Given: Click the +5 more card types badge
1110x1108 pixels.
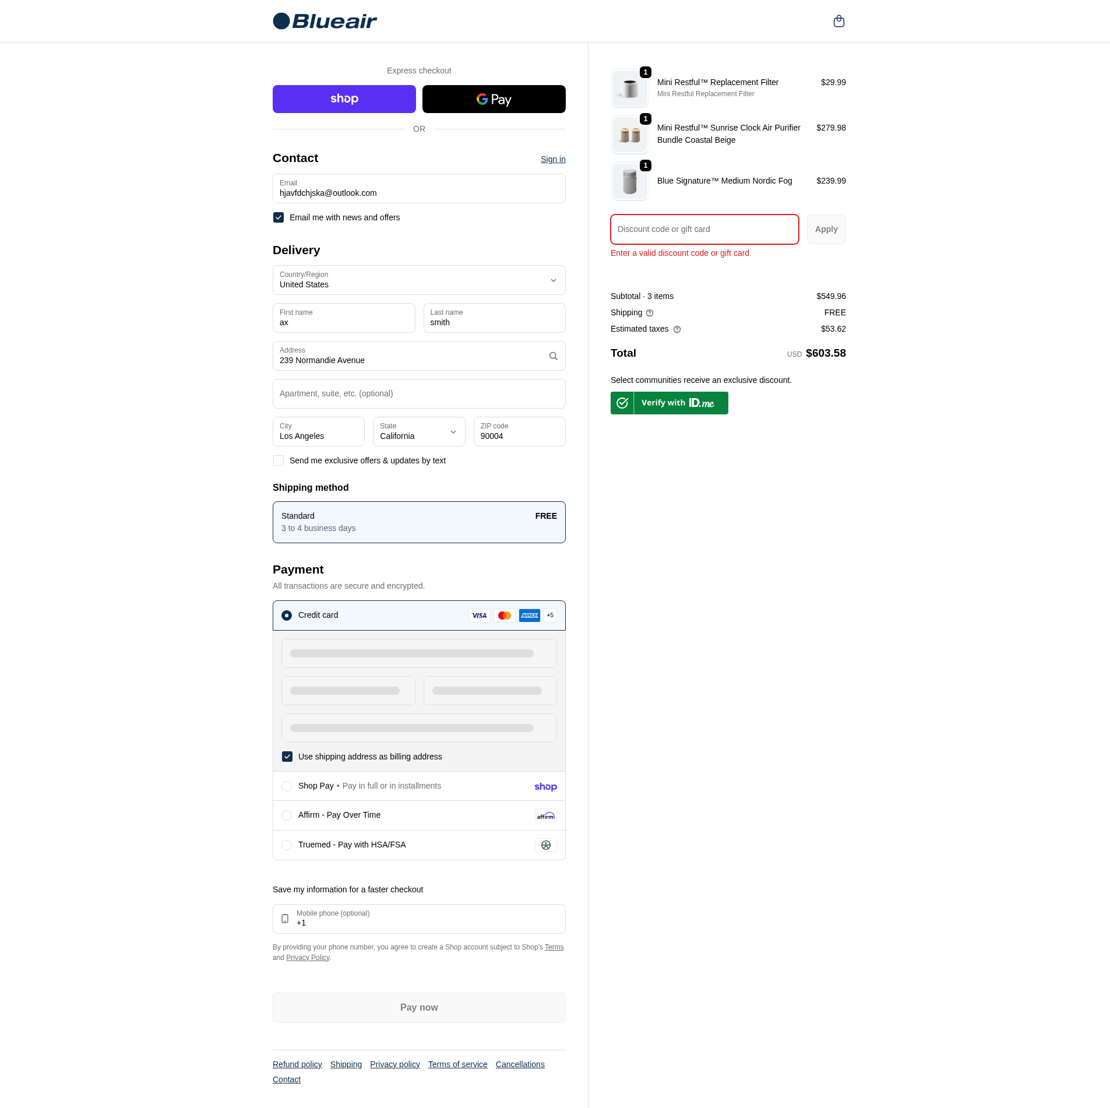Looking at the screenshot, I should (550, 615).
